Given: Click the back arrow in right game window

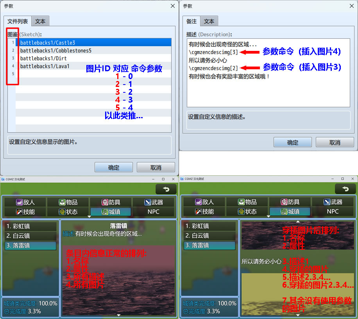Looking at the screenshot, I should click(345, 189).
